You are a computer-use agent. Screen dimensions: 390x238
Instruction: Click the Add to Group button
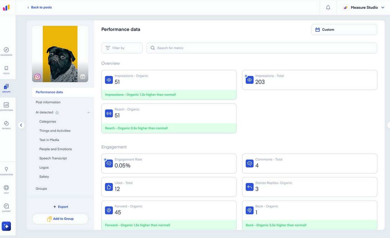60,219
